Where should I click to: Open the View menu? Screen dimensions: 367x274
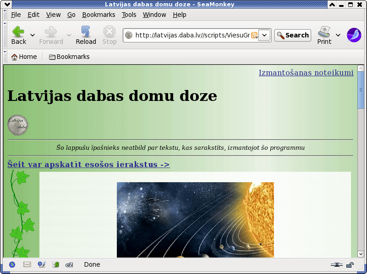click(x=53, y=15)
